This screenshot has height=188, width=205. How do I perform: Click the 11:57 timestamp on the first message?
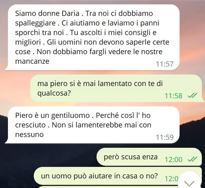[164, 64]
